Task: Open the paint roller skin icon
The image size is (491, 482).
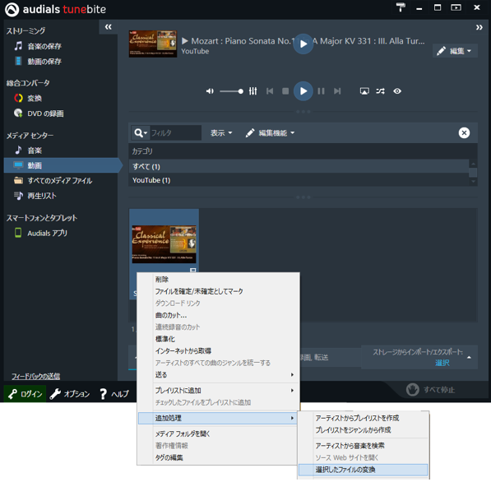Action: (401, 7)
